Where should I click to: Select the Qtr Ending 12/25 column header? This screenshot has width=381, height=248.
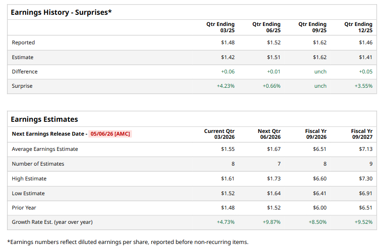point(358,27)
